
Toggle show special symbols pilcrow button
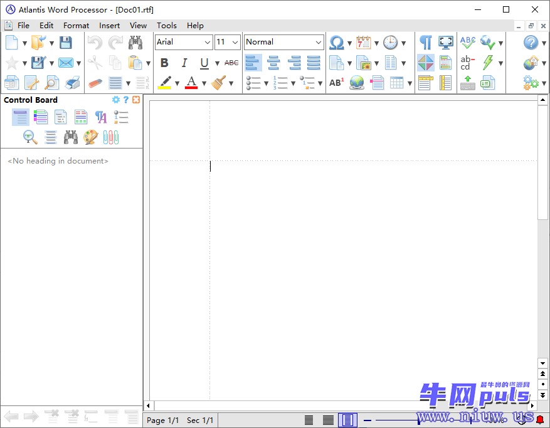425,43
